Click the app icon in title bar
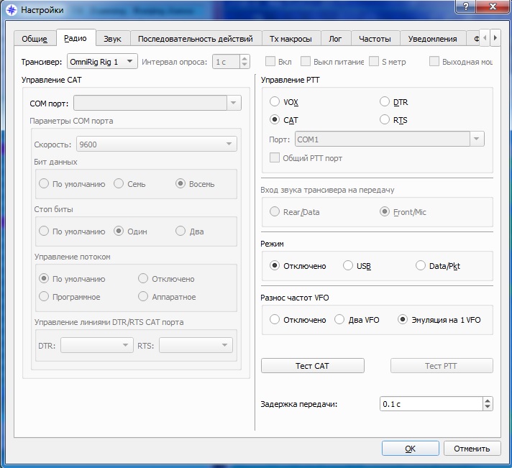 click(12, 10)
